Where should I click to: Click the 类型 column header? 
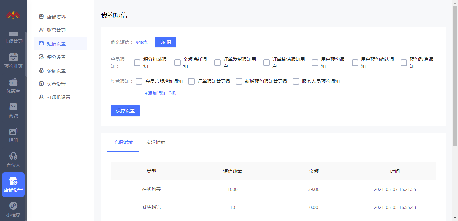point(151,171)
